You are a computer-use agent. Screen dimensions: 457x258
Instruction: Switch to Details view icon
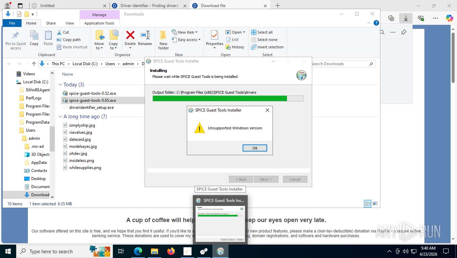[x=368, y=204]
